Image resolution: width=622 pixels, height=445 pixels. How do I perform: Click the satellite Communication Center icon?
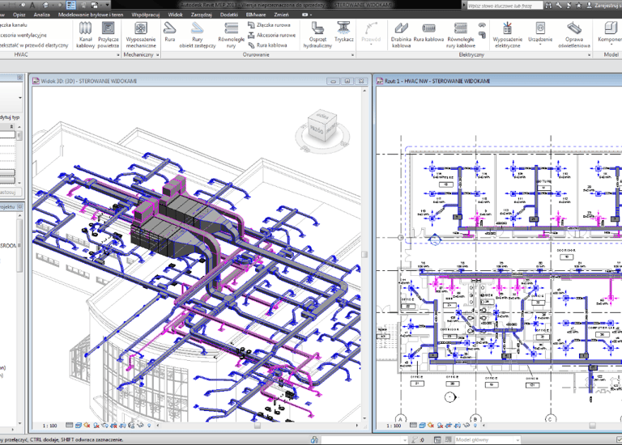point(569,5)
